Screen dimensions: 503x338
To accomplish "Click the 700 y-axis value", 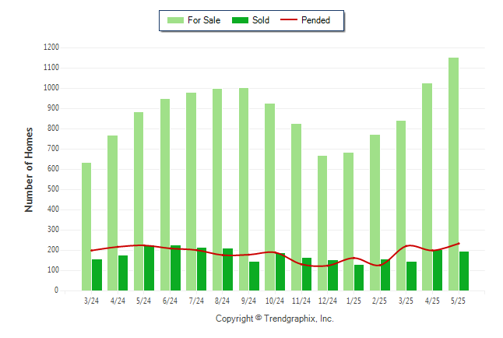I will click(53, 148).
